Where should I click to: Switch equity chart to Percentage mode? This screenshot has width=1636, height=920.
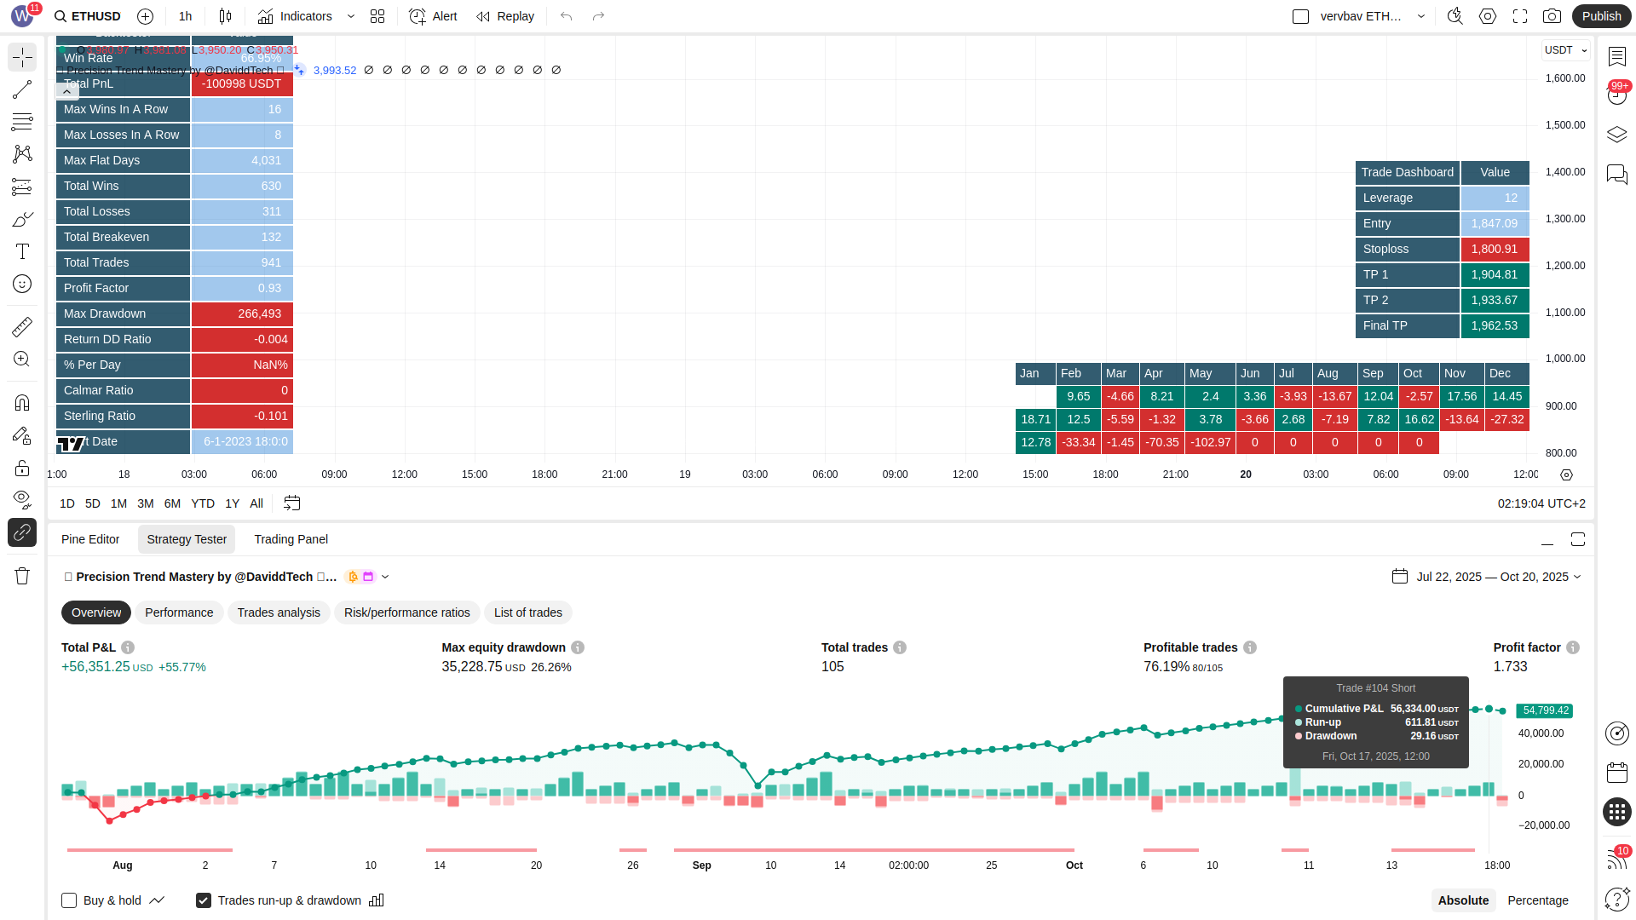(1537, 900)
